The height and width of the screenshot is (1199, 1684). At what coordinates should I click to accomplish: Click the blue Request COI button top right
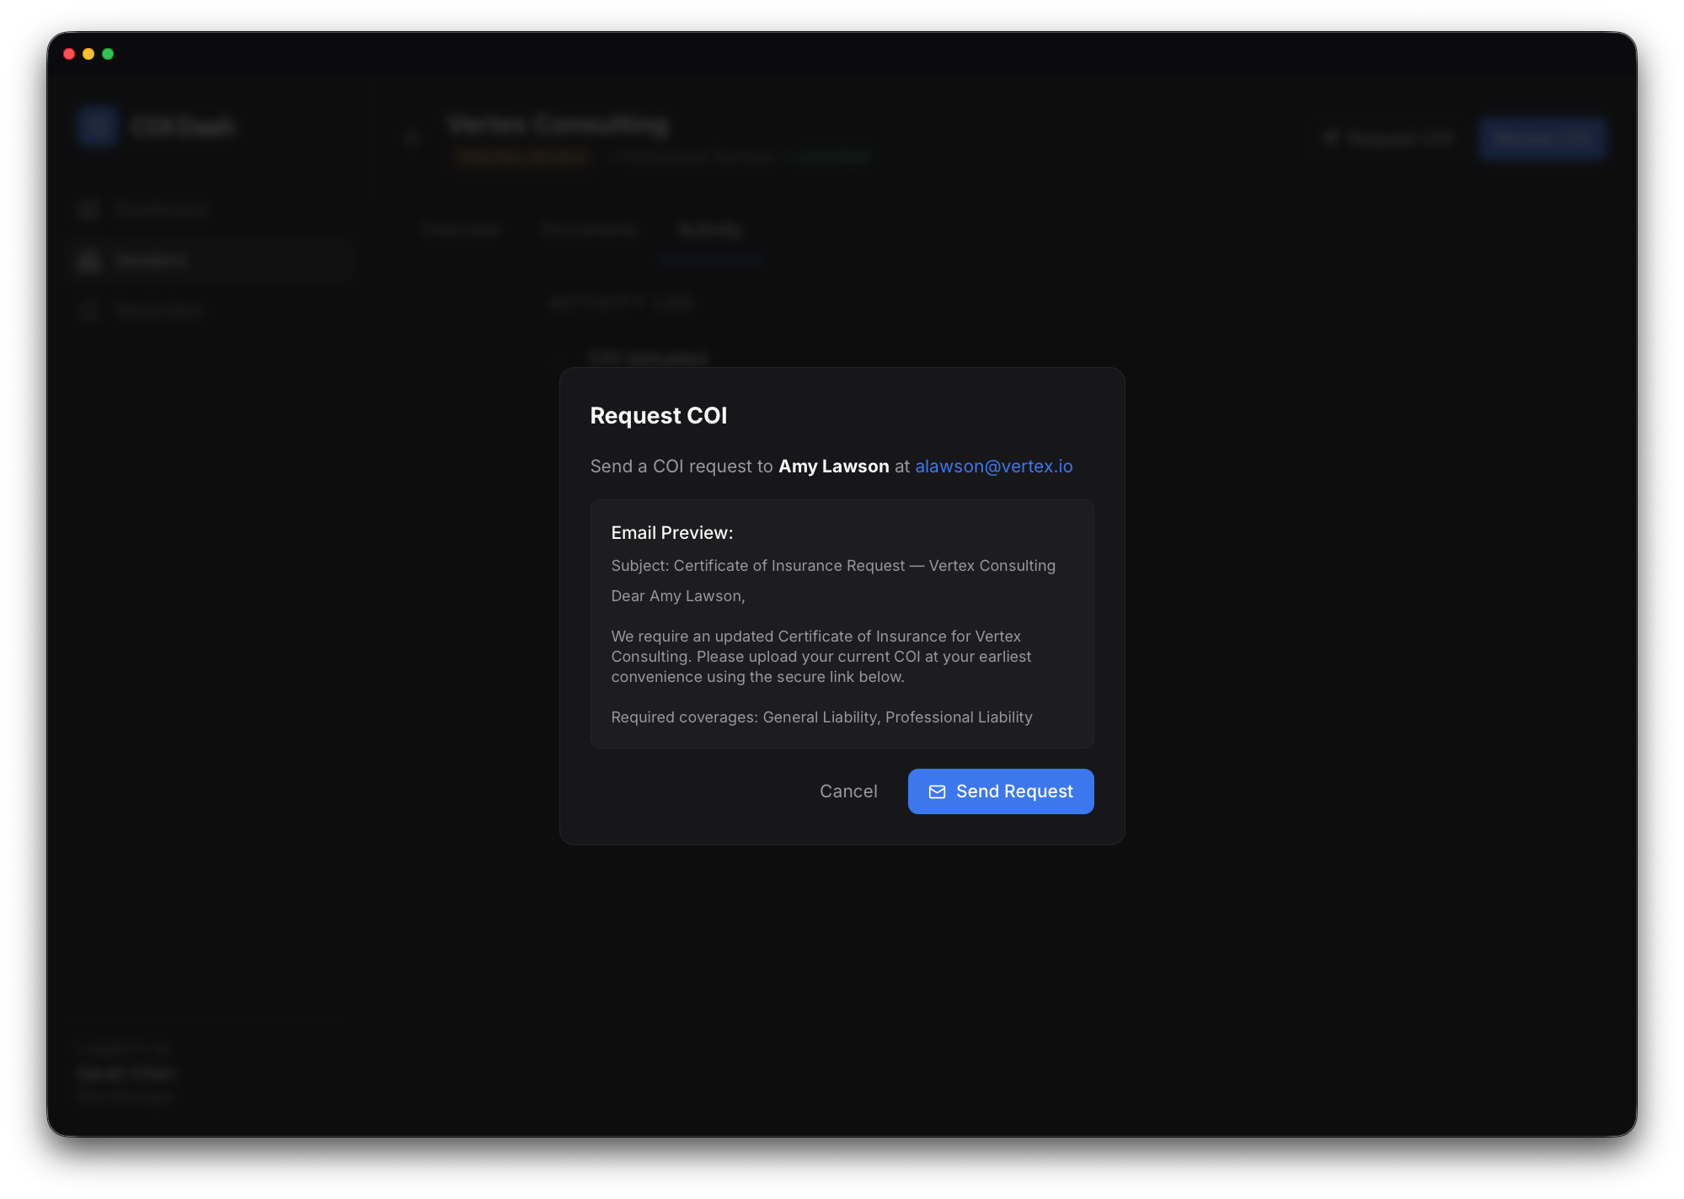coord(1542,138)
